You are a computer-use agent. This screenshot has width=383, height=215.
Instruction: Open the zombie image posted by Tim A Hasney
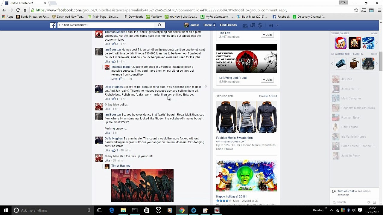coord(142,185)
